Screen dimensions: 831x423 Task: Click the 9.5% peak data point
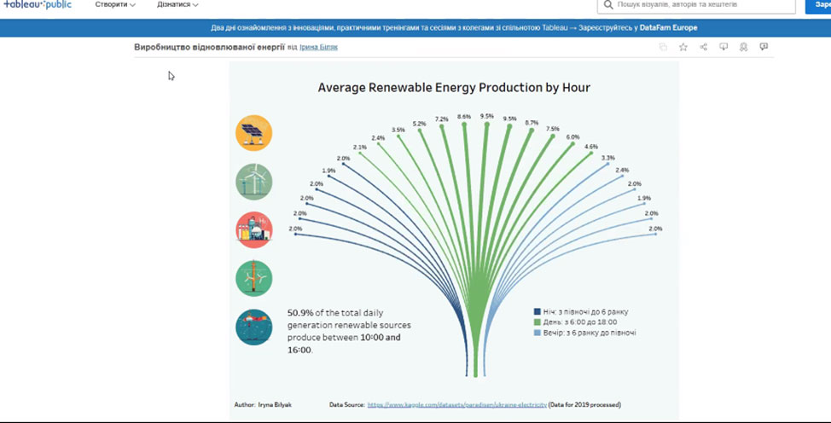pos(487,125)
